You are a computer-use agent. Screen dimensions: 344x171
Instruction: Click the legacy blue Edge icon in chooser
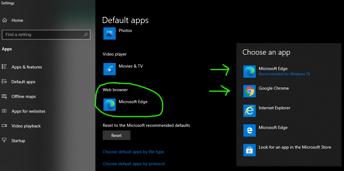[250, 130]
